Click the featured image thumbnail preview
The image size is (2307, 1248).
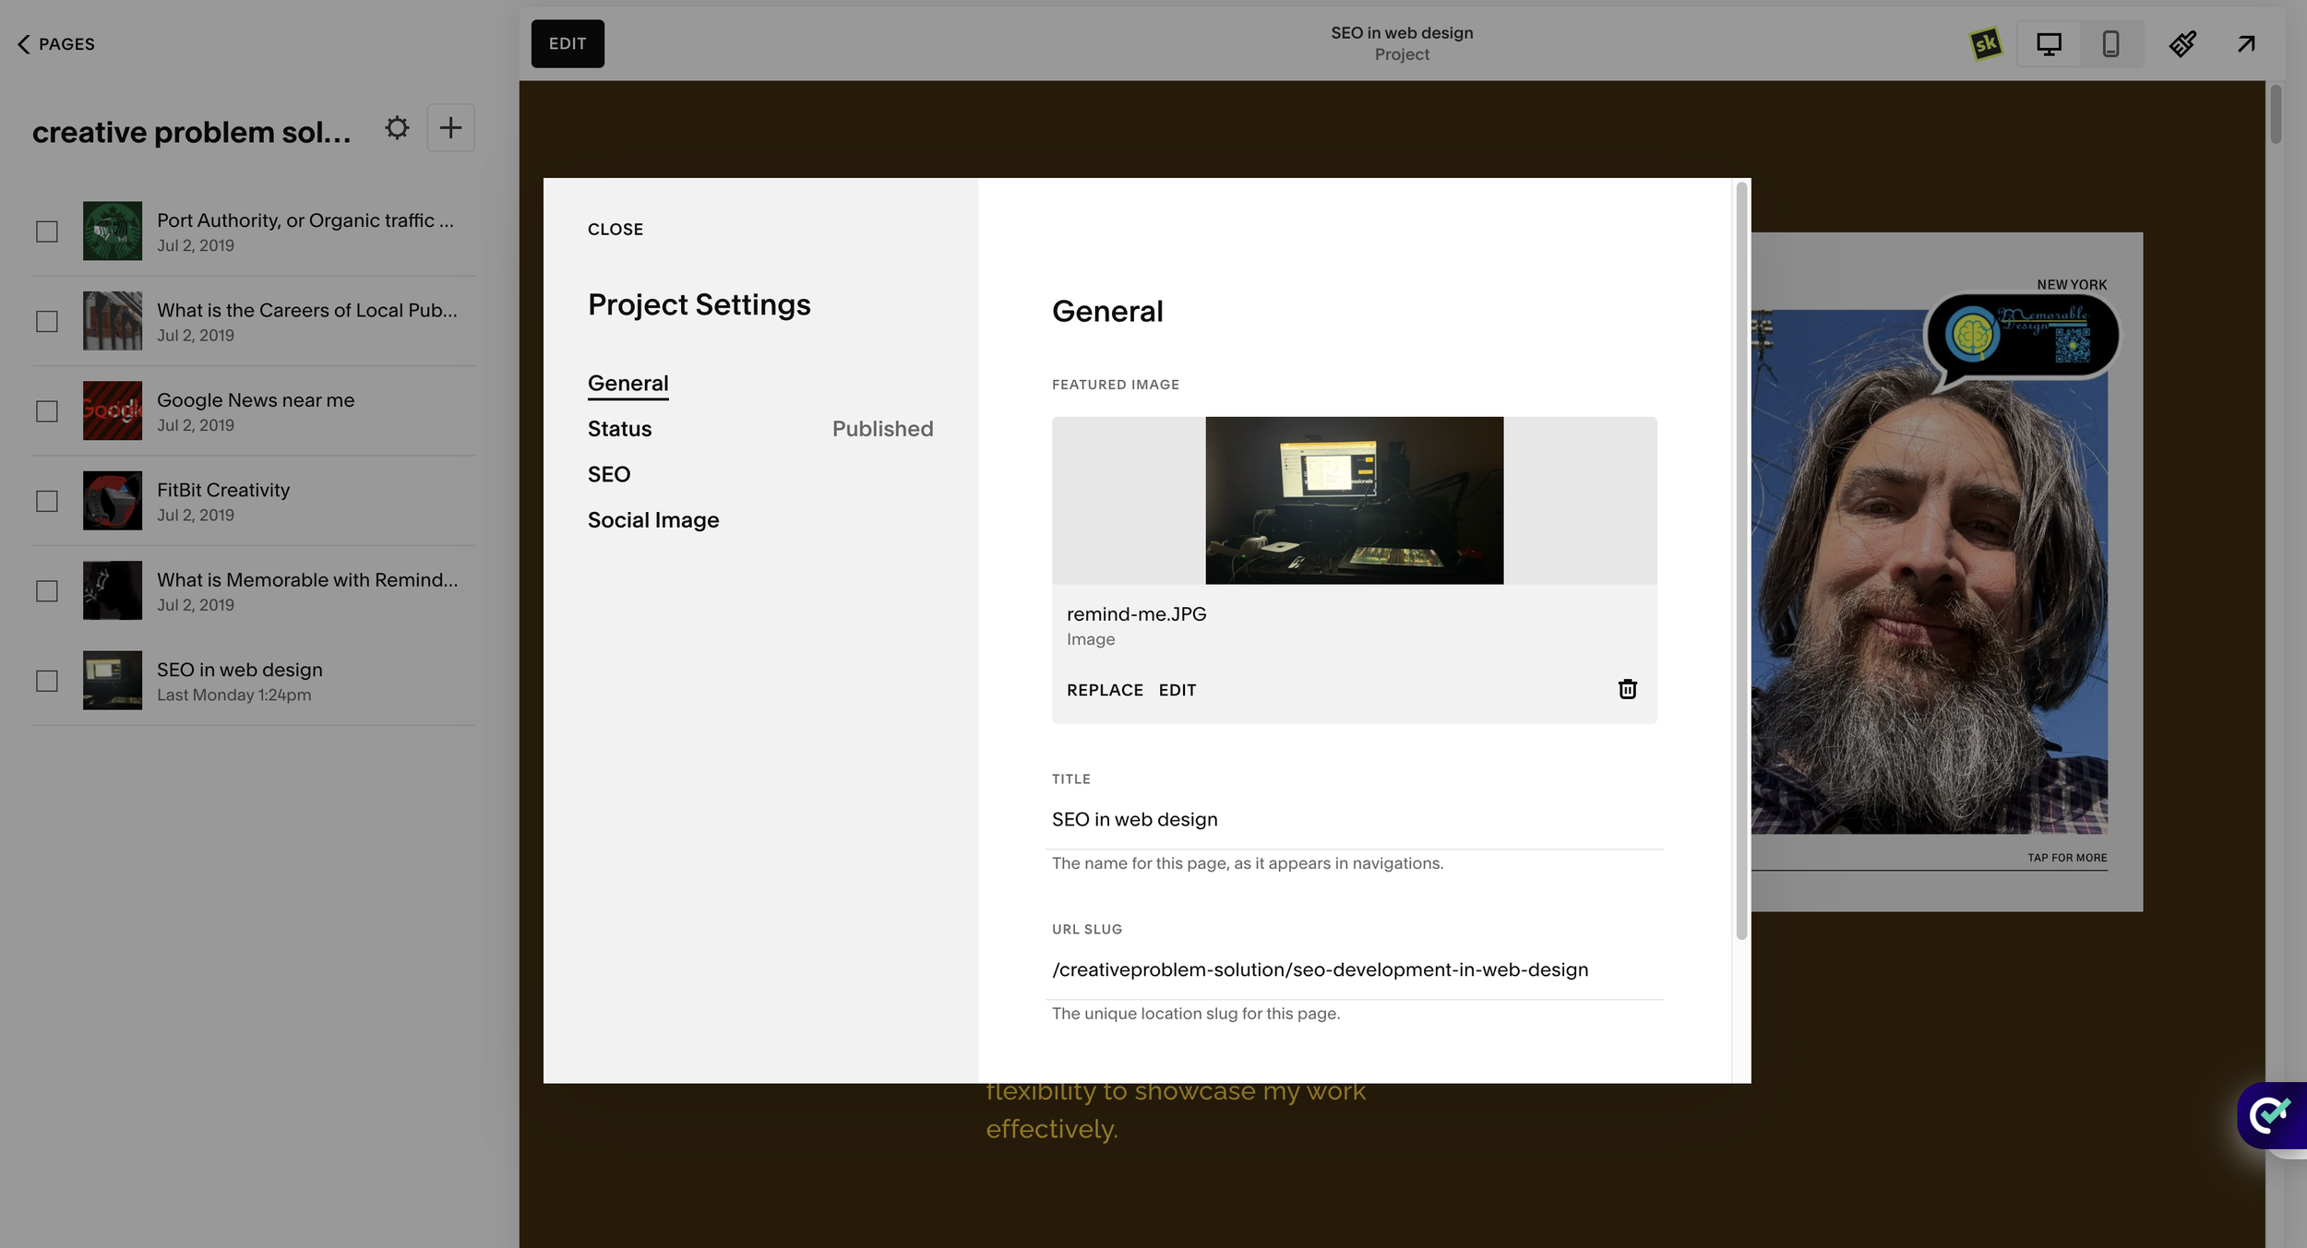(1354, 500)
